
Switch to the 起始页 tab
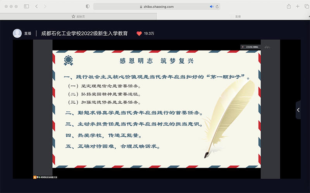[x=78, y=16]
